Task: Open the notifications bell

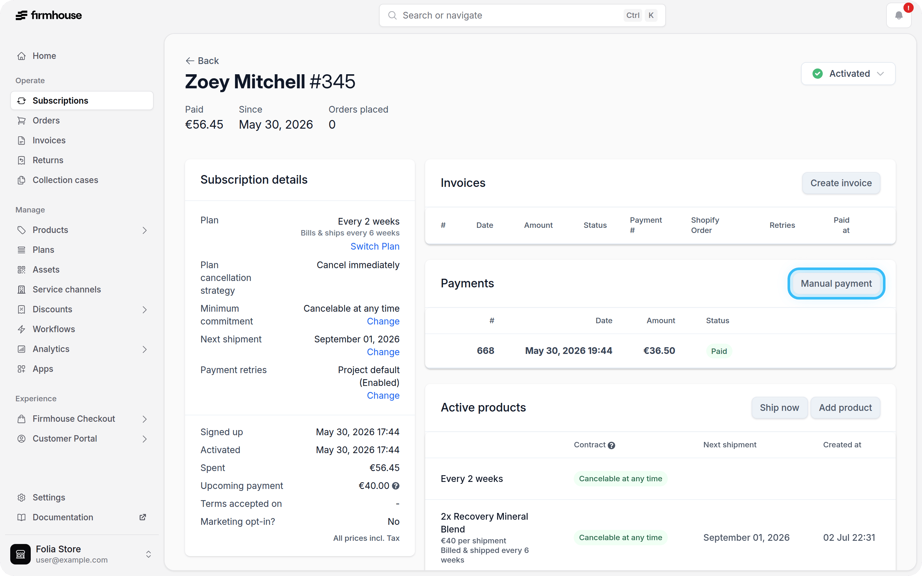Action: point(899,15)
